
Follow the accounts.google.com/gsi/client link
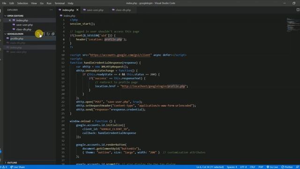click(120, 55)
